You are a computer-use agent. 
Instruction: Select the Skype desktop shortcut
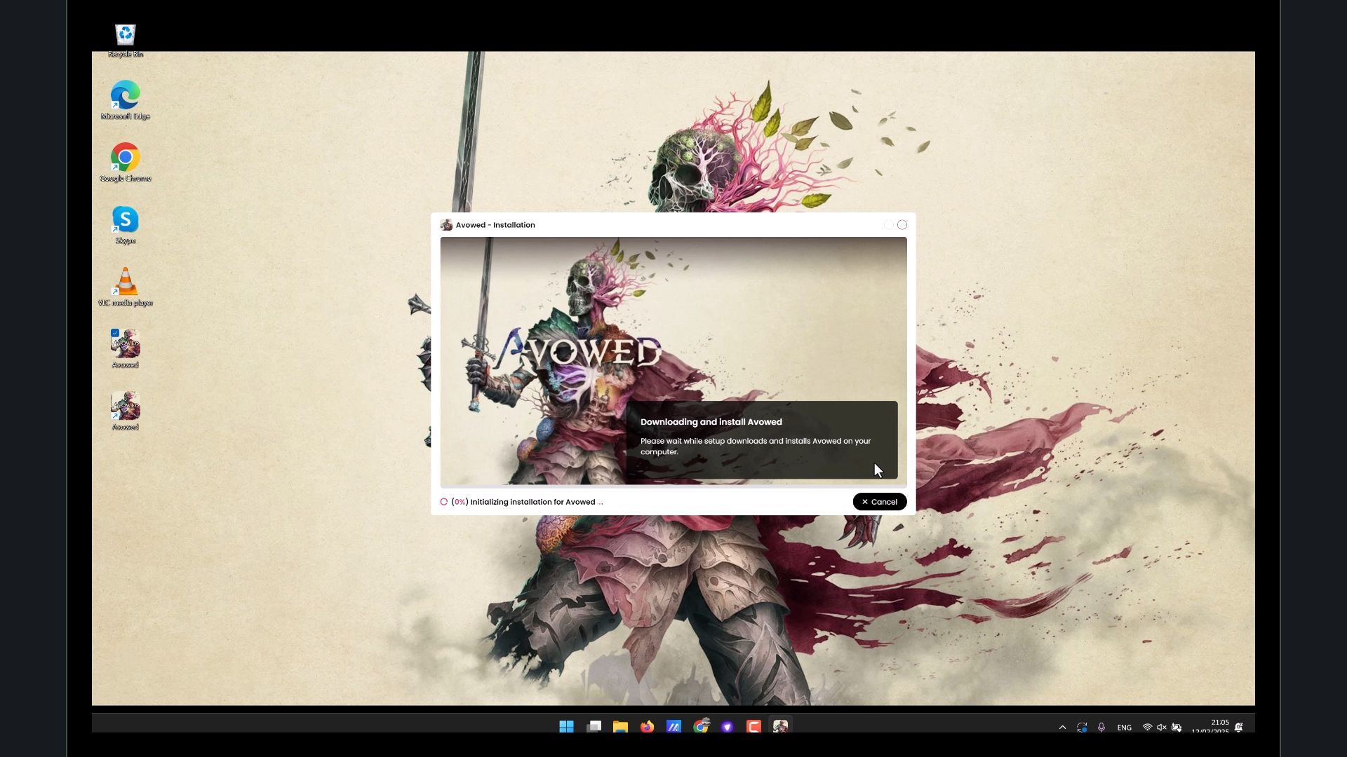pyautogui.click(x=126, y=225)
